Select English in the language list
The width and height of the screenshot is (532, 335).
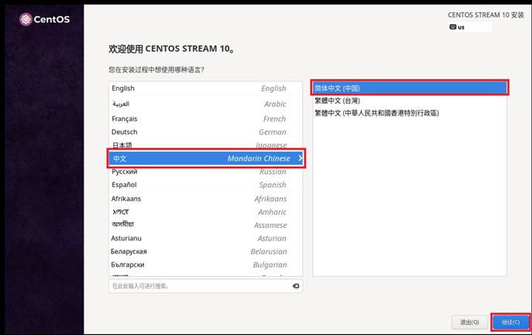click(206, 88)
